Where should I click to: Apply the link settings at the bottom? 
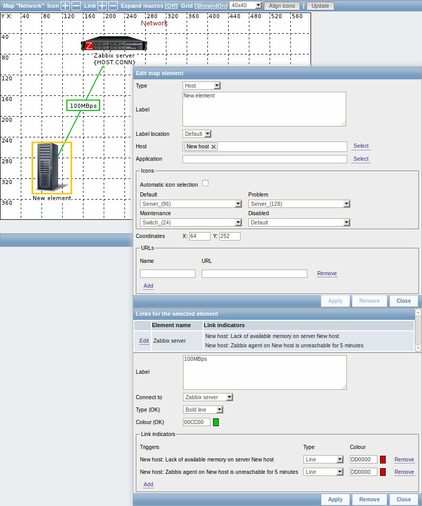click(335, 499)
